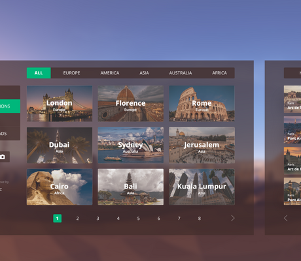Switch to the EUROPE tab
The width and height of the screenshot is (301, 261).
coord(71,73)
